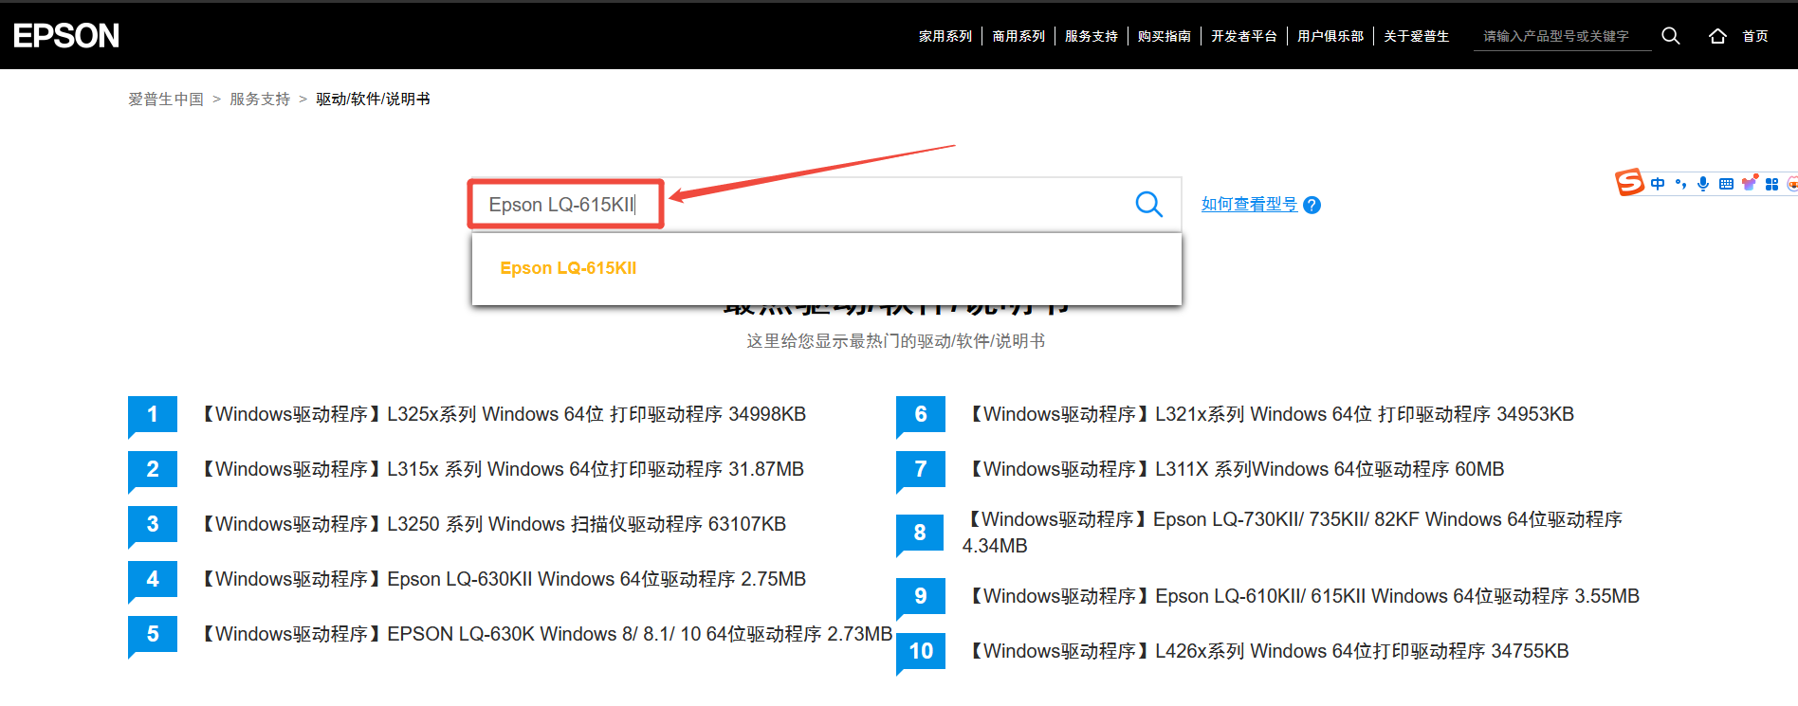Open the 开发者平台 menu
This screenshot has width=1798, height=706.
click(1244, 36)
